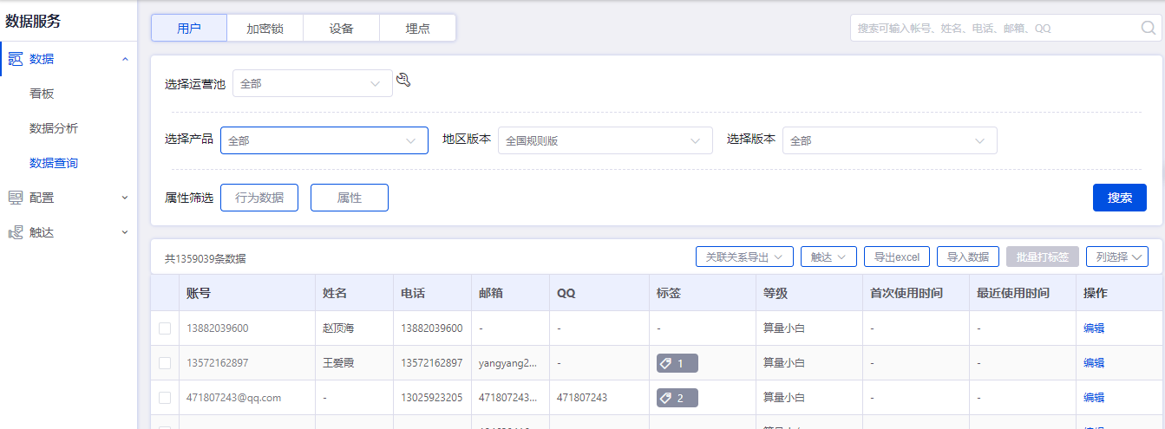Switch to the 加密锁 tab
The image size is (1165, 429).
click(265, 28)
